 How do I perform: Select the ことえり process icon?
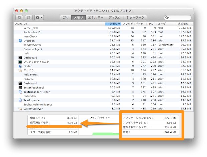20,70
